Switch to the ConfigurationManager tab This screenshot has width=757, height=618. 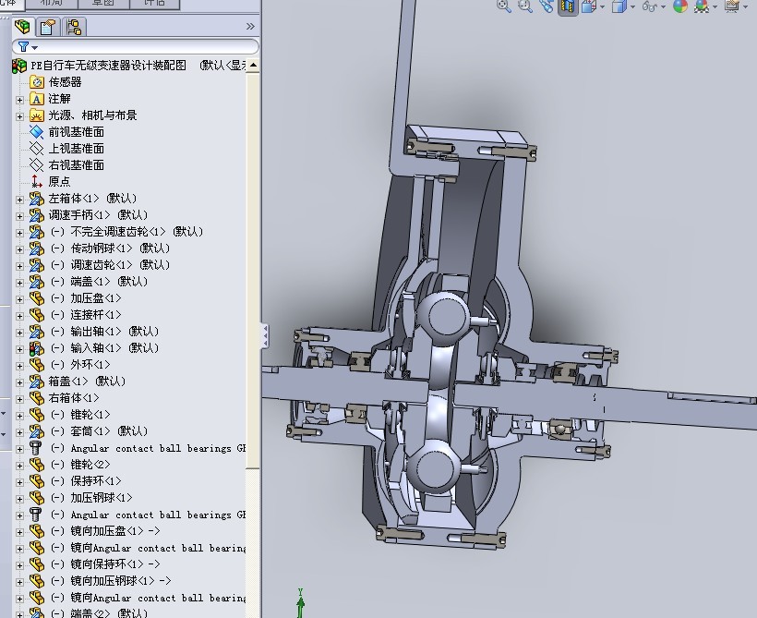click(x=74, y=27)
